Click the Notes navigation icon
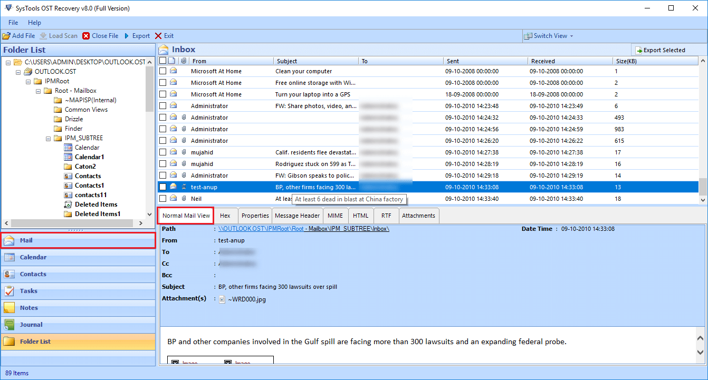 (9, 308)
